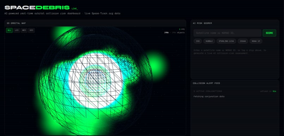The width and height of the screenshot is (284, 136).
Task: Filter the orbital map by GEO
Action: [31, 30]
